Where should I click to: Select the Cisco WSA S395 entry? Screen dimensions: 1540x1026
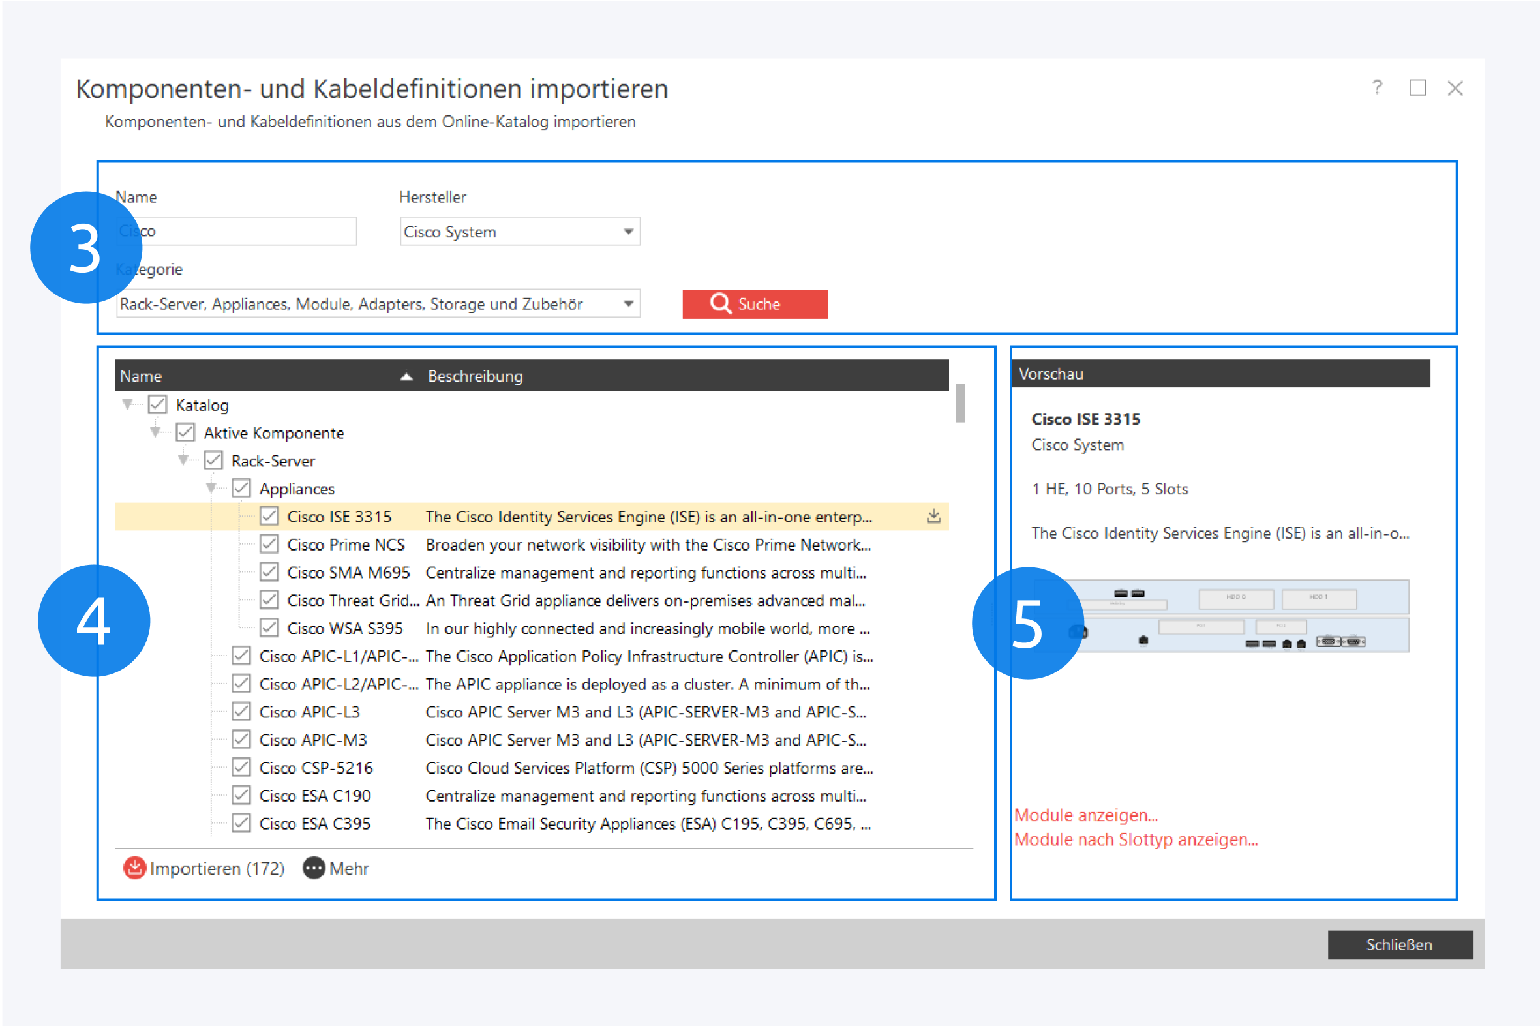345,628
